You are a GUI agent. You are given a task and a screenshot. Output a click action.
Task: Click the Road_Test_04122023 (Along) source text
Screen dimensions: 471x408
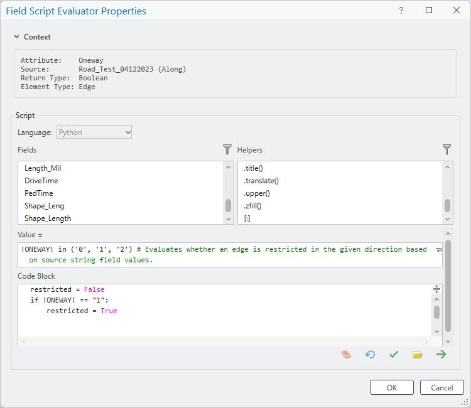132,69
